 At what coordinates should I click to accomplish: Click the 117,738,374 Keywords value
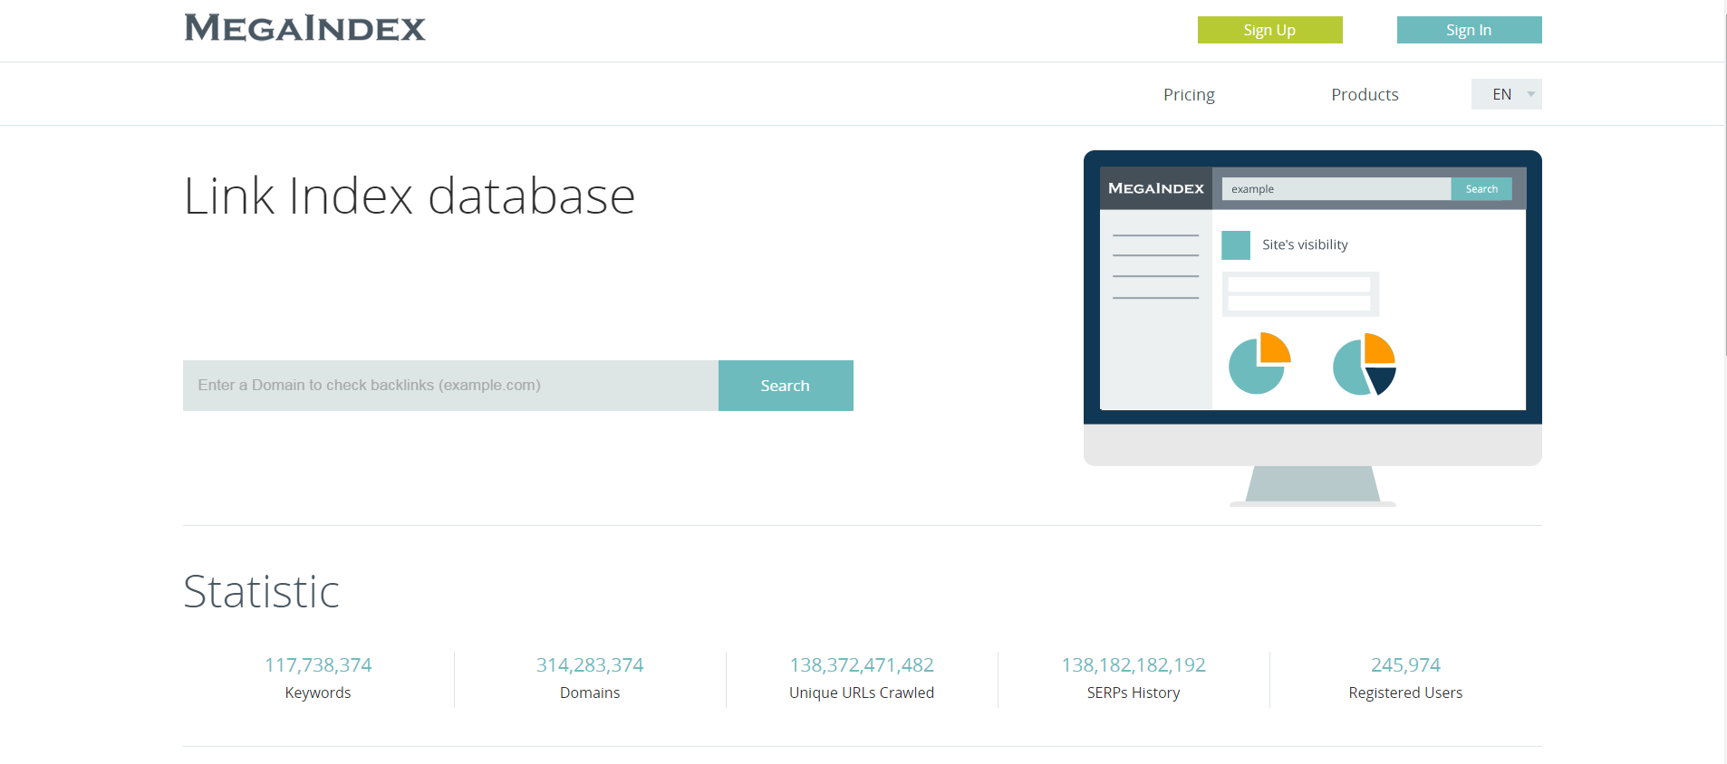pyautogui.click(x=318, y=664)
